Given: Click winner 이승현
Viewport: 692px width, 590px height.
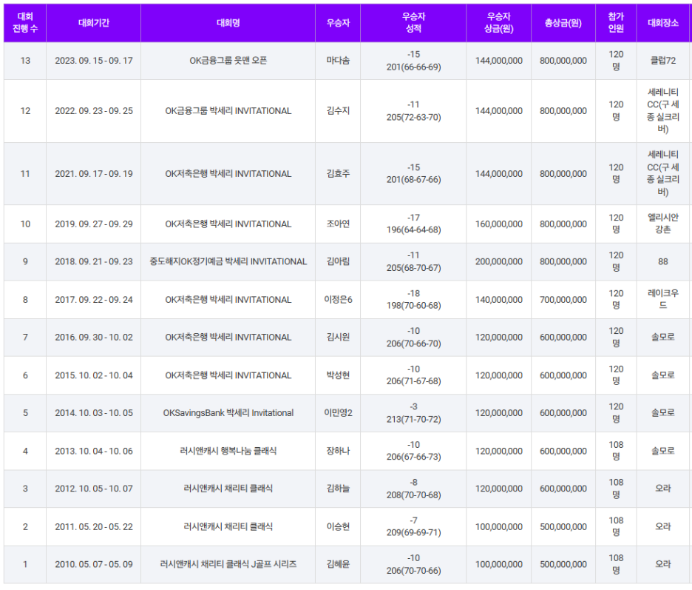Looking at the screenshot, I should [x=338, y=526].
